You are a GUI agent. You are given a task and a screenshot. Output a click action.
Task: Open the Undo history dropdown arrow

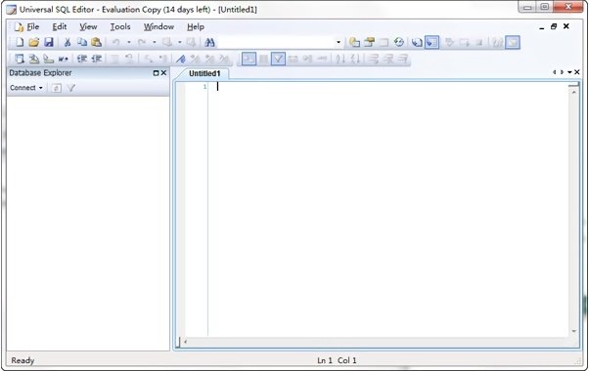coord(129,42)
